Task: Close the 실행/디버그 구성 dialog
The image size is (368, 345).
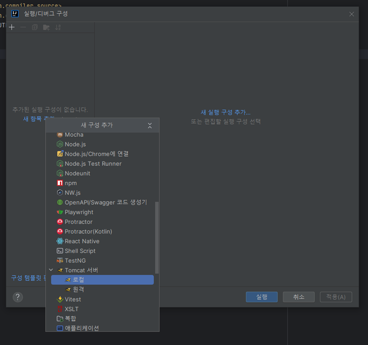Action: 352,14
